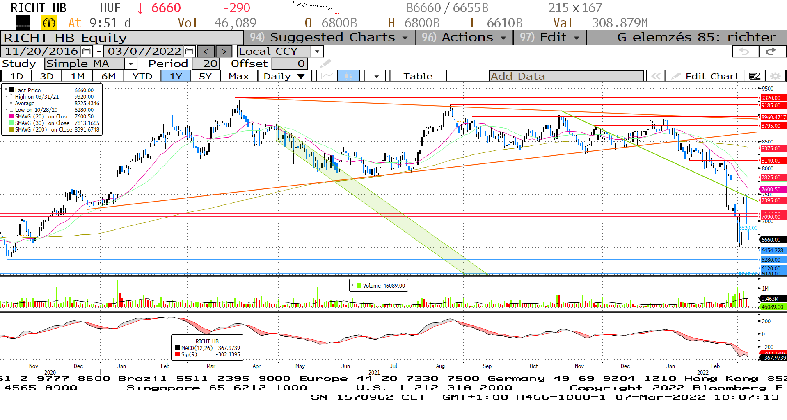Click the Volume green legend swatch

(359, 286)
